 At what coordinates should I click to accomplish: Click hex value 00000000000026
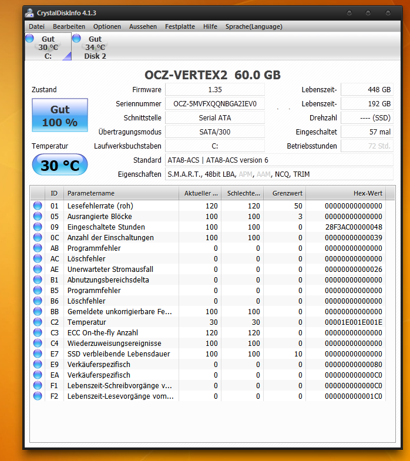coord(354,270)
